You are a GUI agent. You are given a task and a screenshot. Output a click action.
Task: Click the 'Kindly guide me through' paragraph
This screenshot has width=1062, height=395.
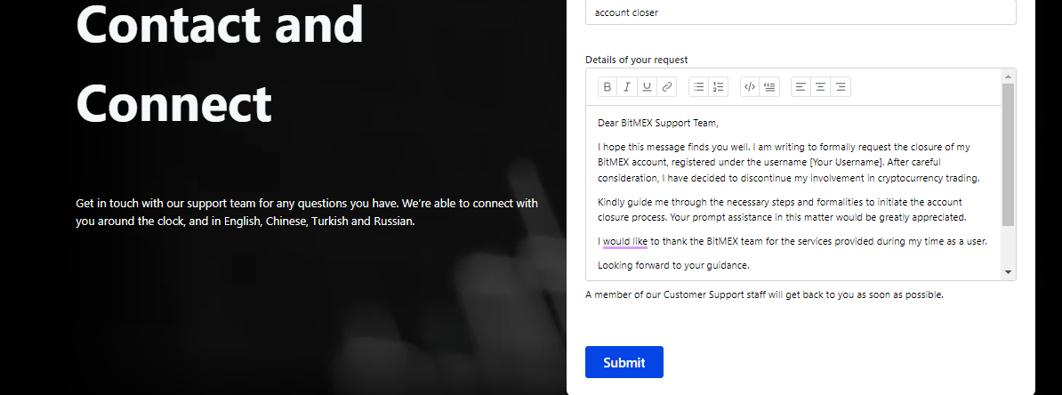pyautogui.click(x=783, y=210)
